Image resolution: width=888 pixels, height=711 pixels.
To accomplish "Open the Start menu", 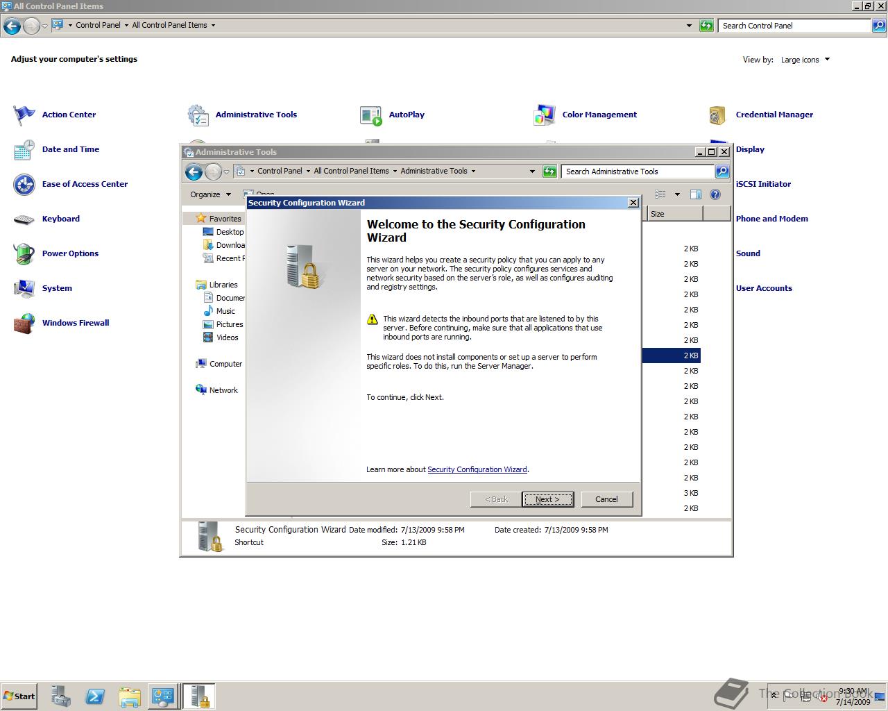I will (x=19, y=696).
